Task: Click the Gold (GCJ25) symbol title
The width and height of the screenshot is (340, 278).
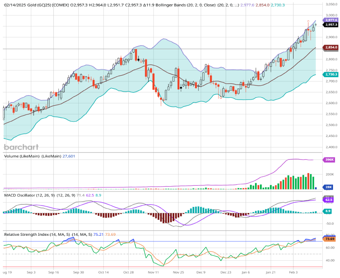Action: [x=37, y=5]
